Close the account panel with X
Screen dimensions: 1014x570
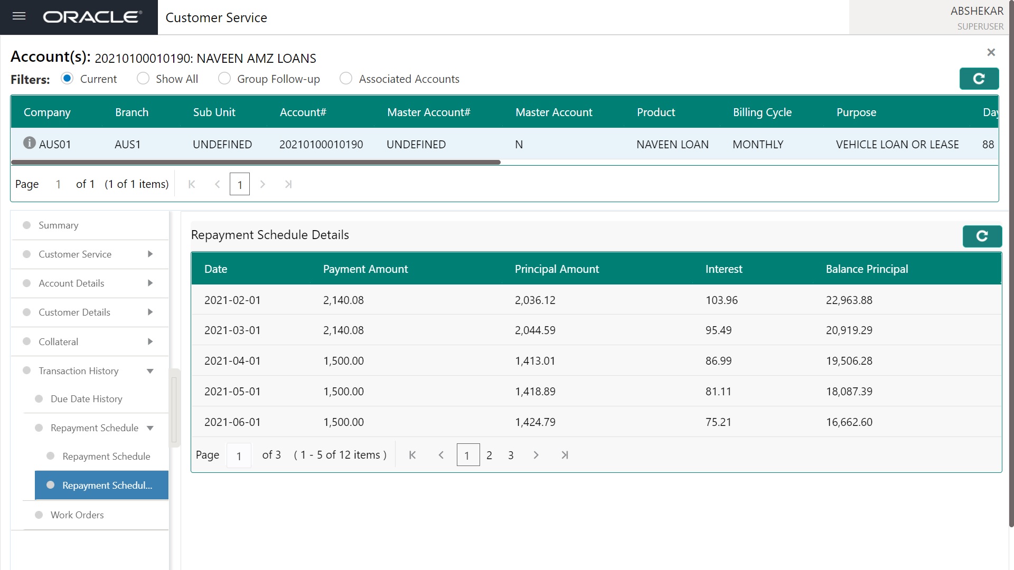(991, 52)
